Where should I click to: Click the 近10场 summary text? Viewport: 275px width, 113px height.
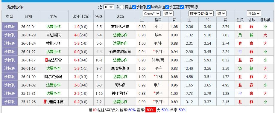pos(95,110)
